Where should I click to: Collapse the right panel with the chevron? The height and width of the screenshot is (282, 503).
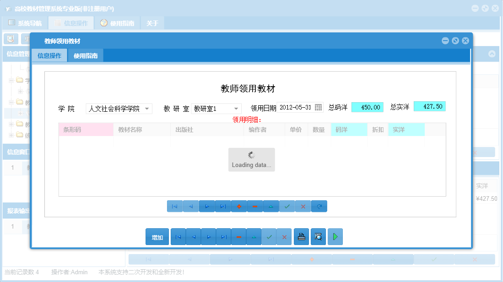pyautogui.click(x=492, y=53)
